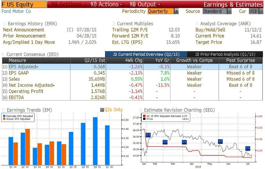Click event marker 3 on the revision chart
This screenshot has width=265, height=169.
(x=165, y=142)
